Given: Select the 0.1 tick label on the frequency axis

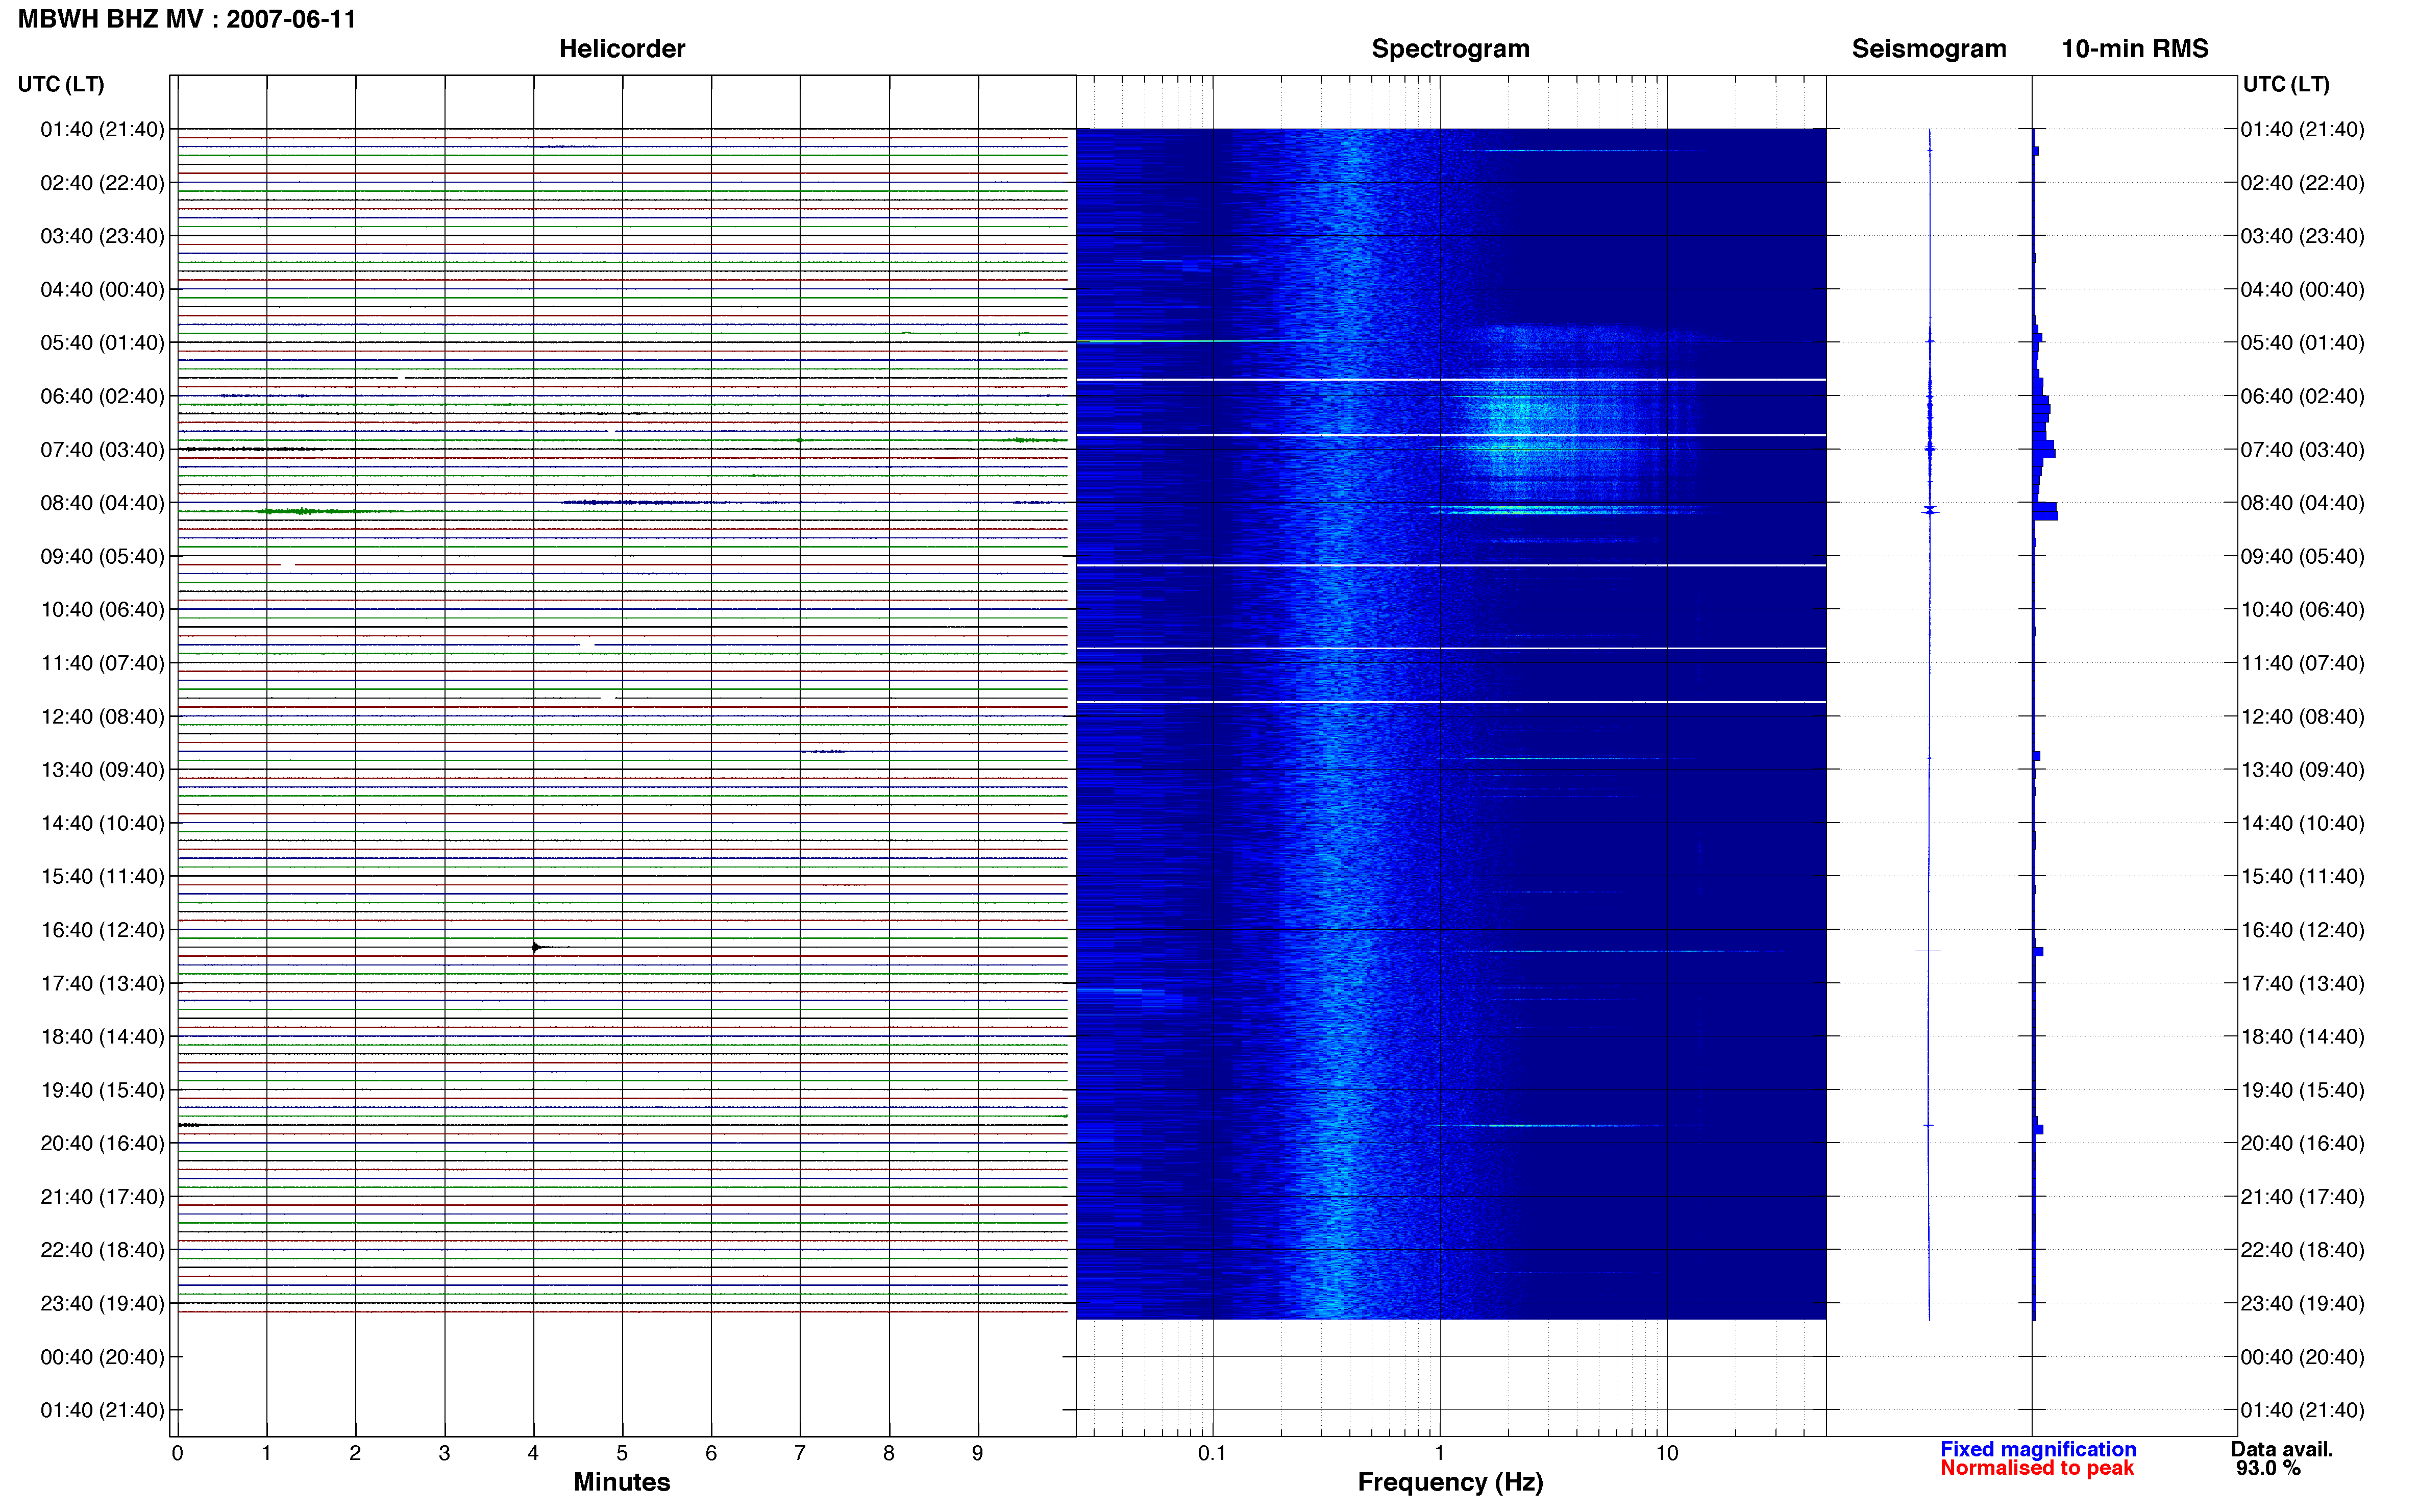Looking at the screenshot, I should pyautogui.click(x=1212, y=1453).
